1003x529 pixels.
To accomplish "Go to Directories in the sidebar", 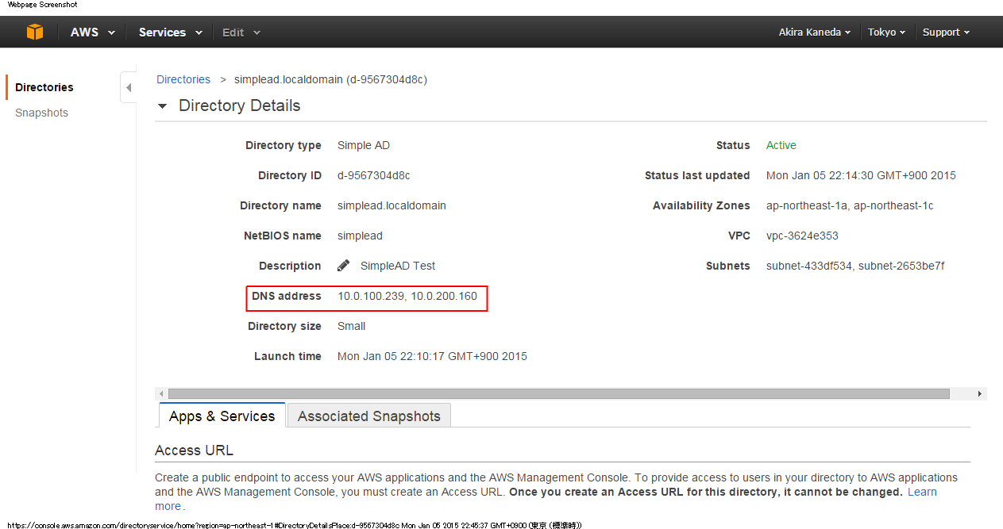I will pos(44,87).
